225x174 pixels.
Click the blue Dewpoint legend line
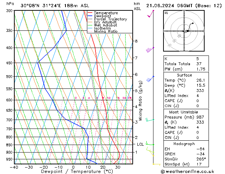click(90, 16)
